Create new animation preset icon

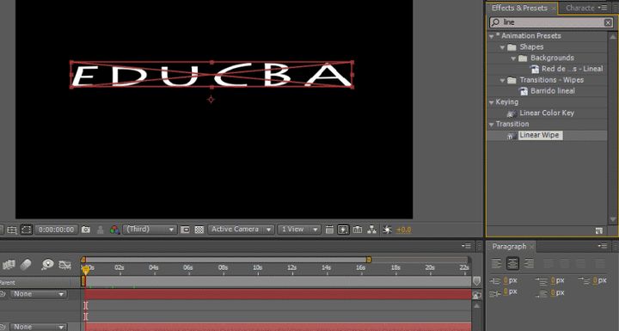(599, 230)
